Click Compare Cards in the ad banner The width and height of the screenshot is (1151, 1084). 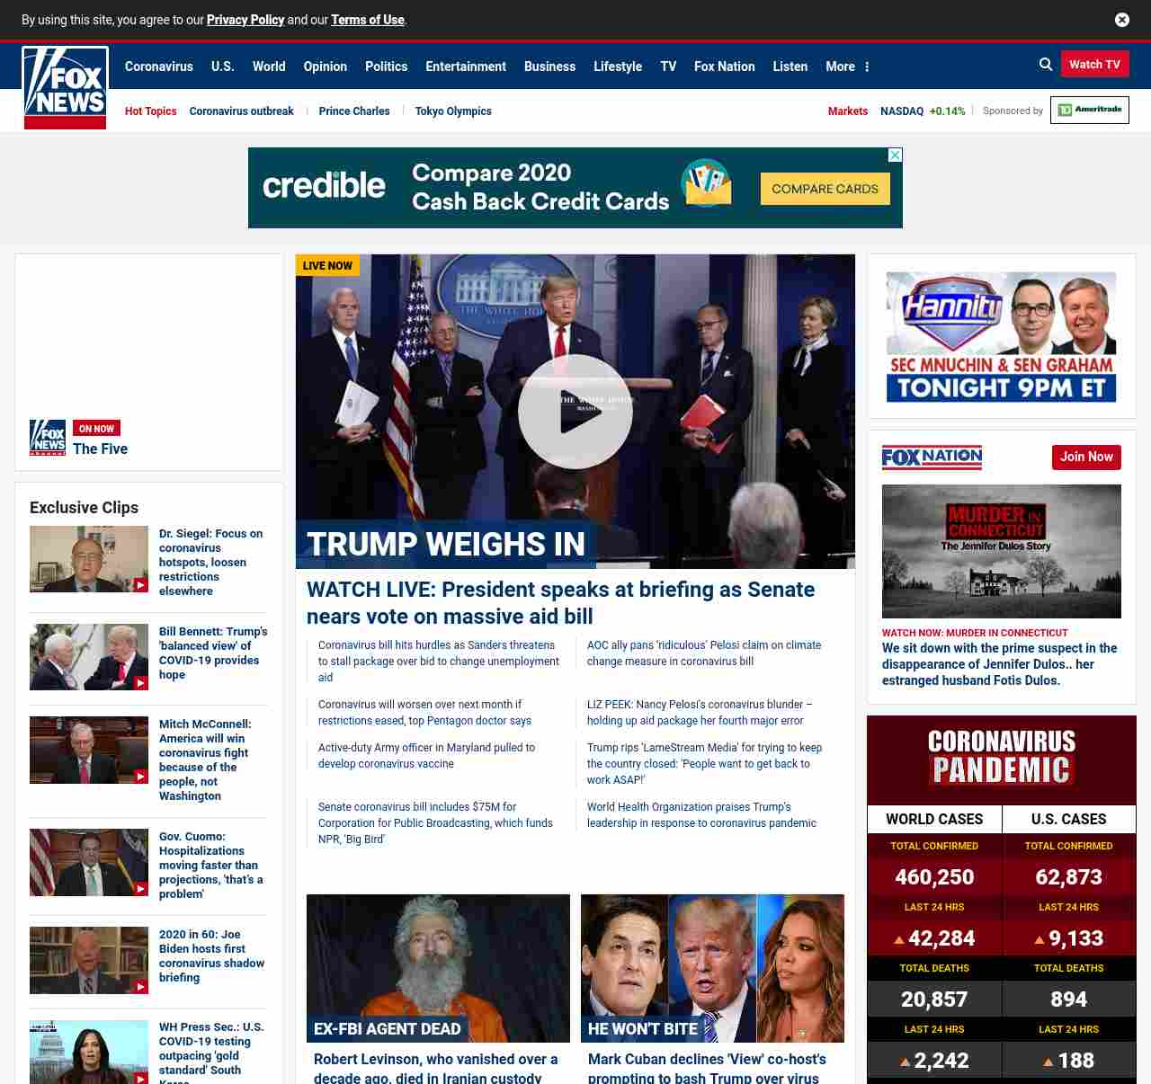click(x=825, y=189)
